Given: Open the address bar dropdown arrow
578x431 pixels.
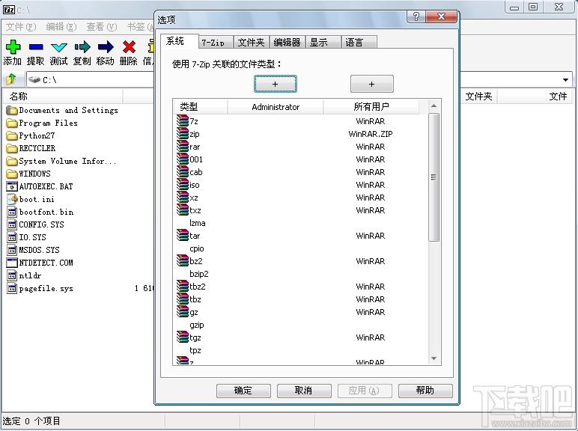Looking at the screenshot, I should pyautogui.click(x=565, y=79).
